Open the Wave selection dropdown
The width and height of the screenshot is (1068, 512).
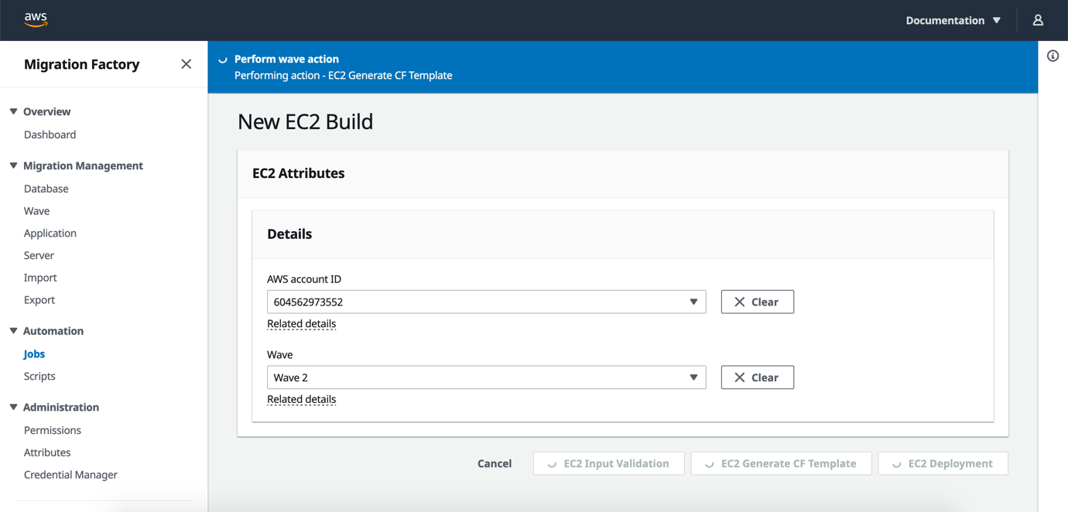[x=693, y=377]
